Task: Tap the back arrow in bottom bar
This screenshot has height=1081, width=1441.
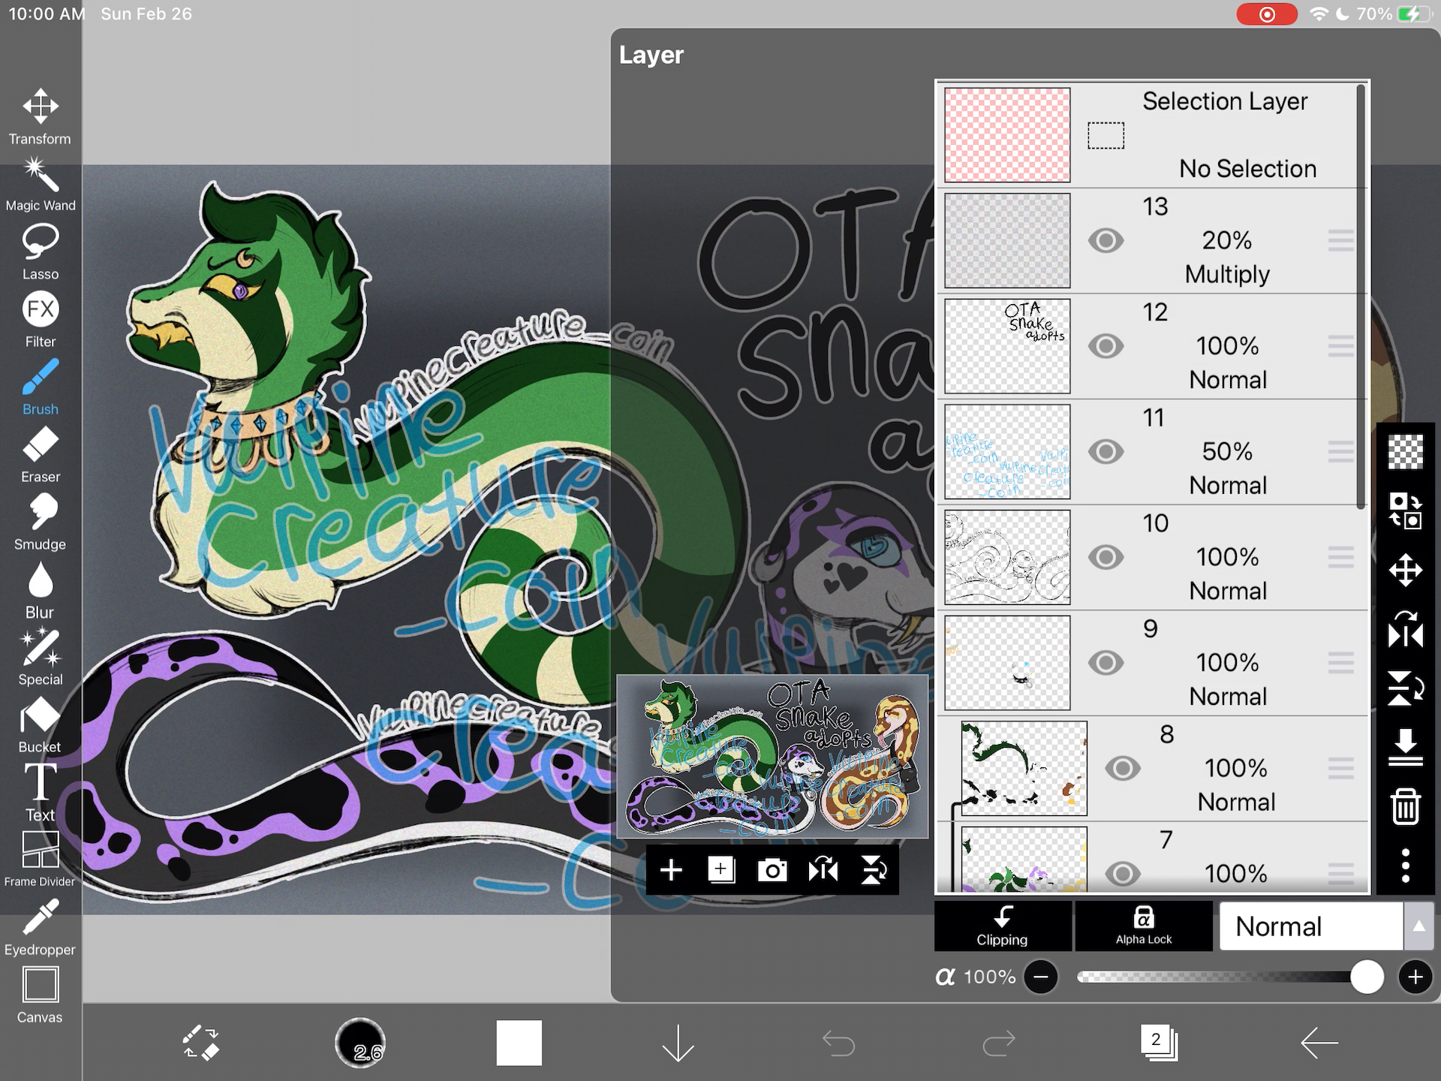Action: point(1319,1043)
